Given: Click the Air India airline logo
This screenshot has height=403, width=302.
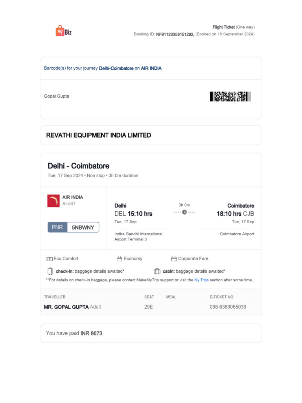Looking at the screenshot, I should click(x=53, y=201).
